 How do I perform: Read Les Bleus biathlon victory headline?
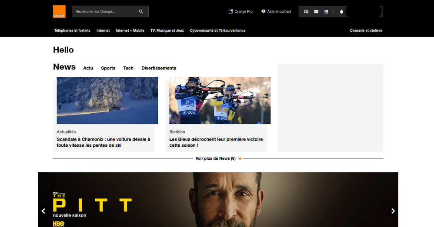tap(216, 142)
